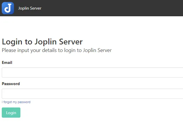Select the Login to Joplin Server heading

tap(42, 42)
